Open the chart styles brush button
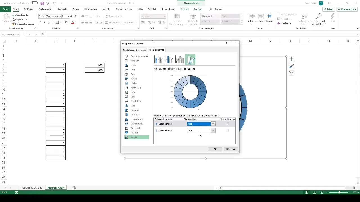 (291, 66)
